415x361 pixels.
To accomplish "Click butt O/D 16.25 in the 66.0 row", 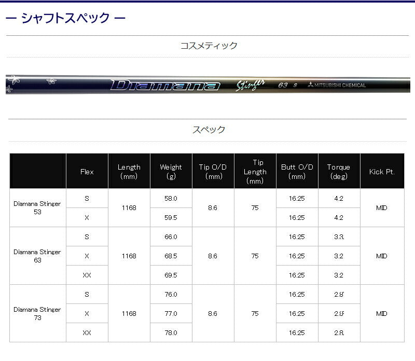I will (297, 237).
